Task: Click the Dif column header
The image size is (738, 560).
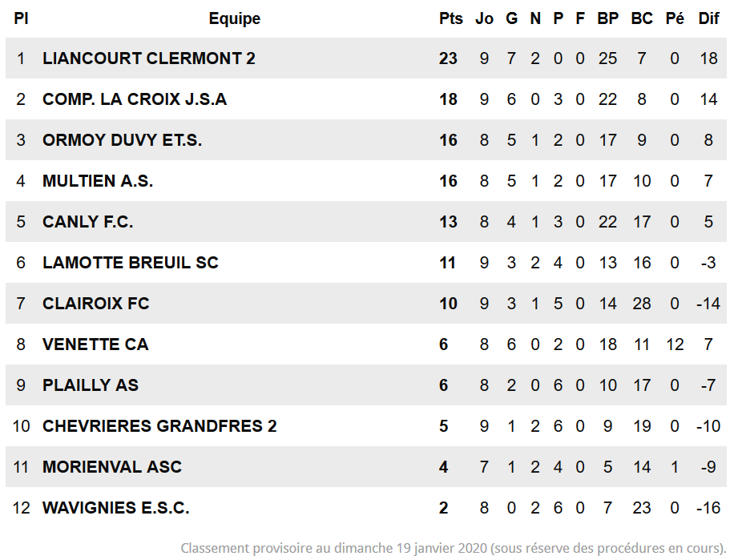Action: coord(709,18)
